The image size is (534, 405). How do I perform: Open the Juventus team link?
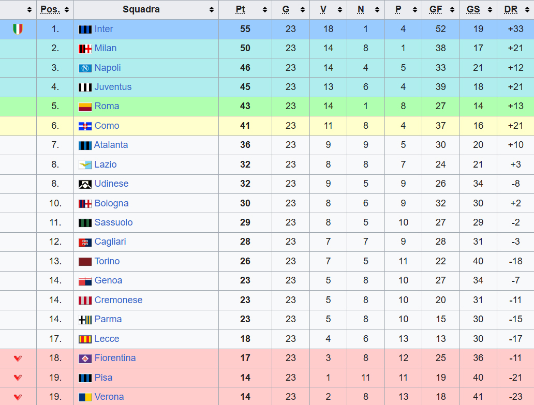pyautogui.click(x=113, y=87)
